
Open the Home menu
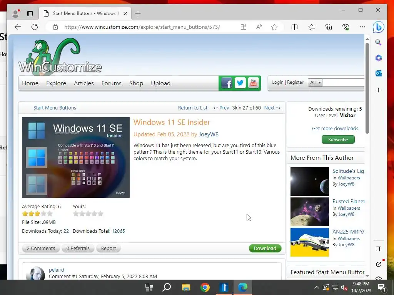tap(30, 83)
